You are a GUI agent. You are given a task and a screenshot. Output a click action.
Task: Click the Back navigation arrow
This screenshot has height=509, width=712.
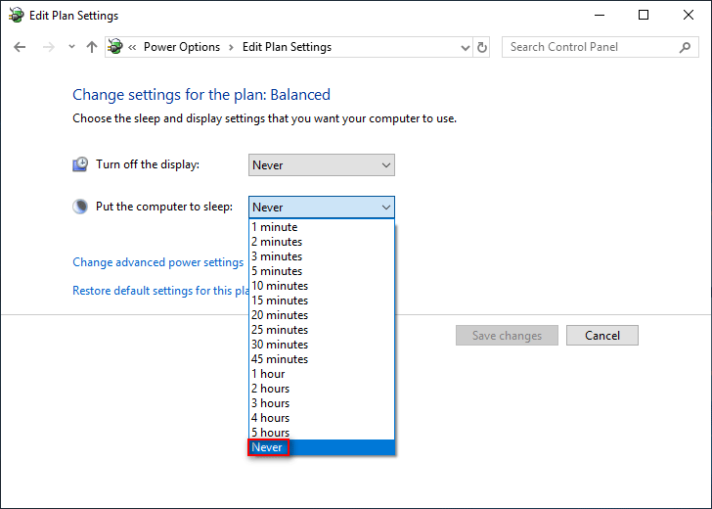tap(20, 47)
